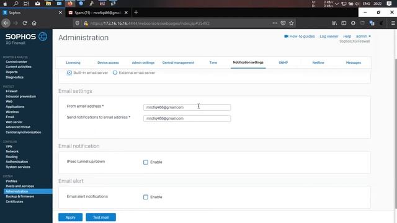Click Send notifications to email address field
The height and width of the screenshot is (223, 397).
point(187,118)
